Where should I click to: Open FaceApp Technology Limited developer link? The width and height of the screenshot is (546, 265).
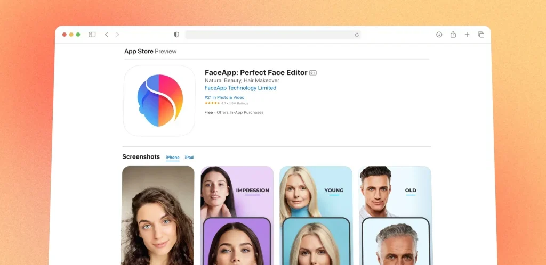click(240, 88)
